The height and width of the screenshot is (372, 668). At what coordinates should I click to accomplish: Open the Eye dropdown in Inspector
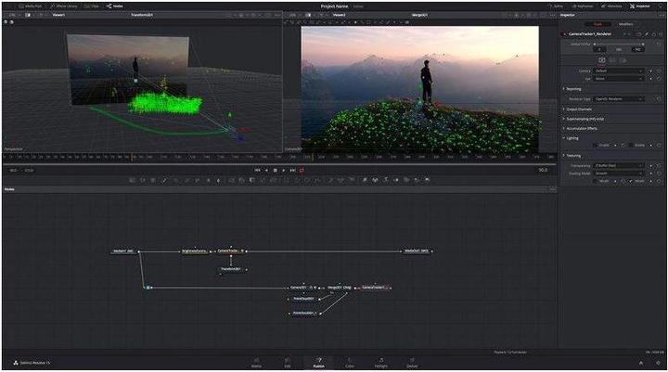pyautogui.click(x=619, y=79)
